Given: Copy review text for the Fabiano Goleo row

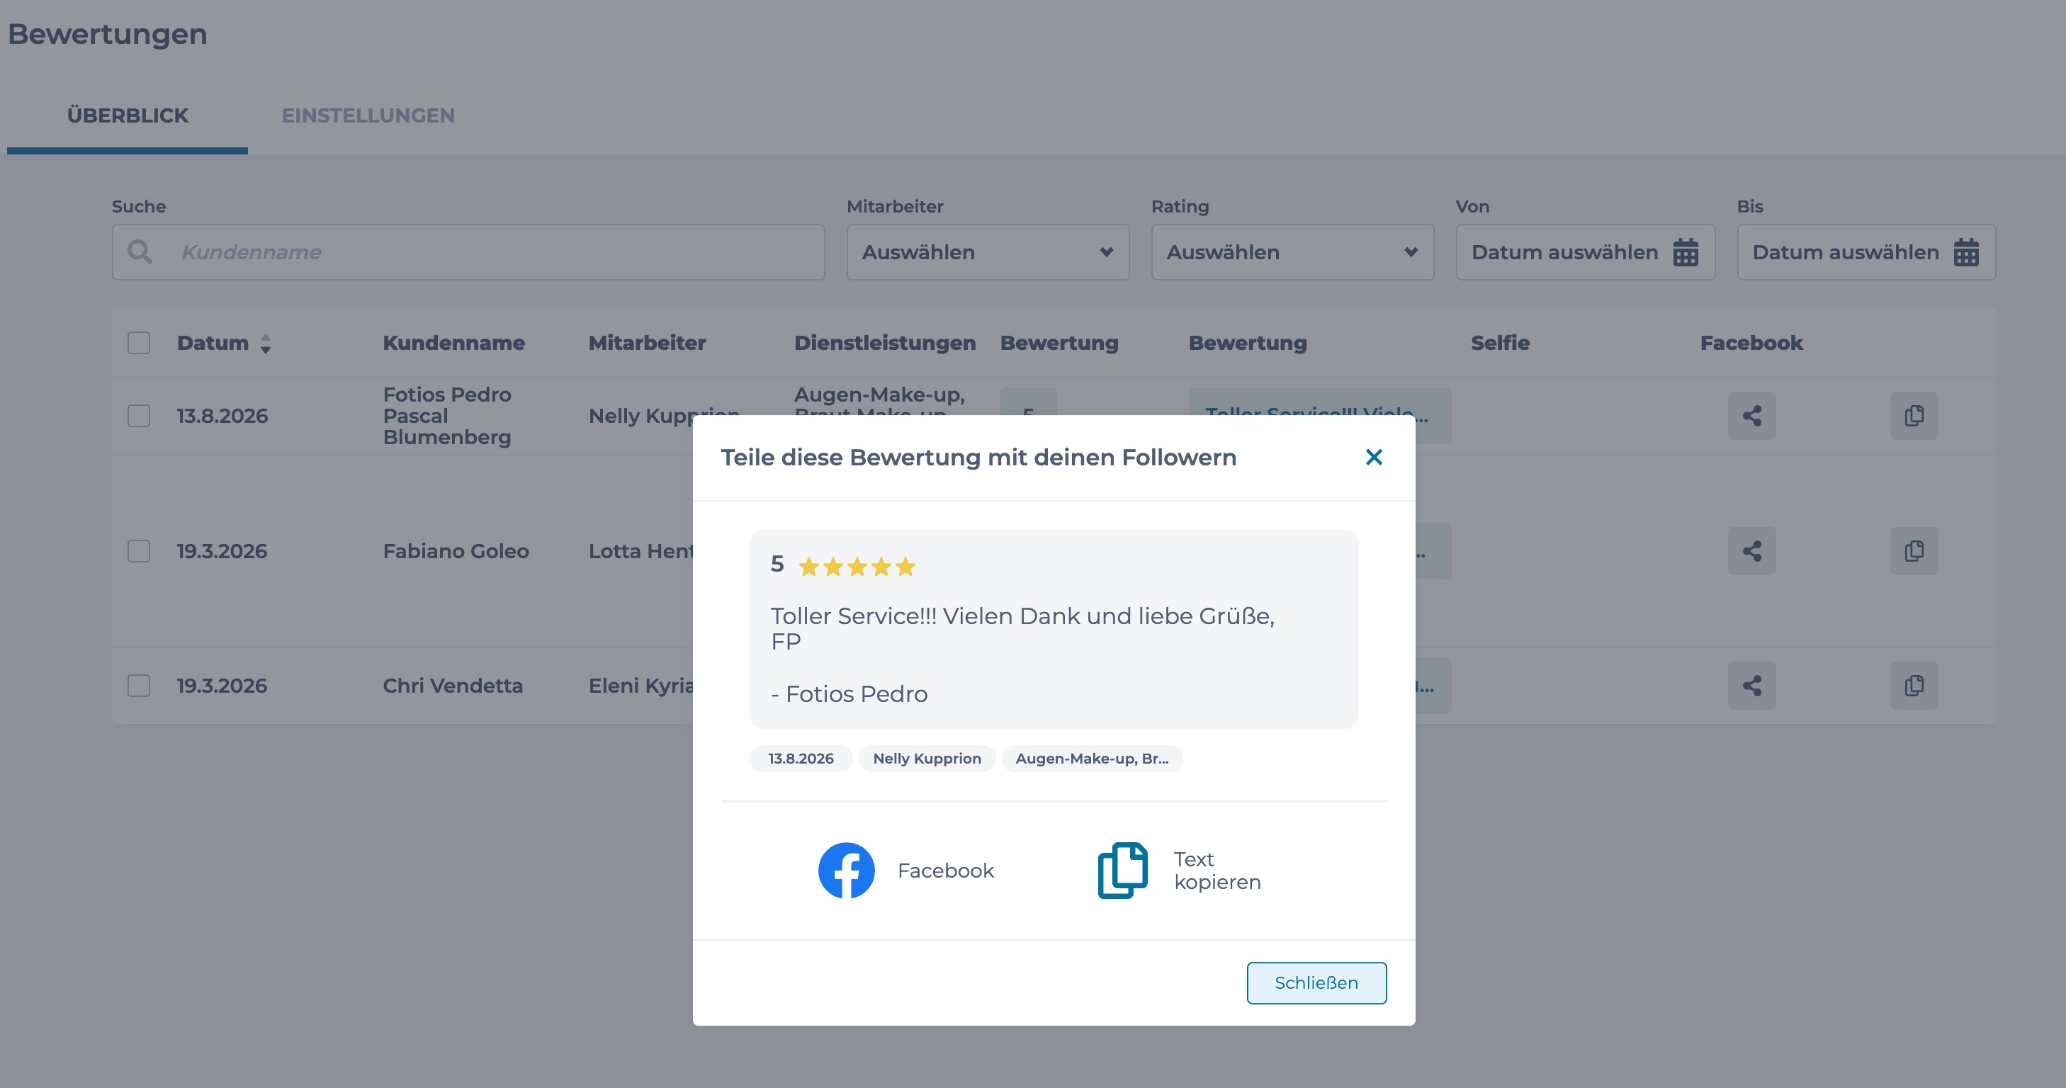Looking at the screenshot, I should [1914, 551].
